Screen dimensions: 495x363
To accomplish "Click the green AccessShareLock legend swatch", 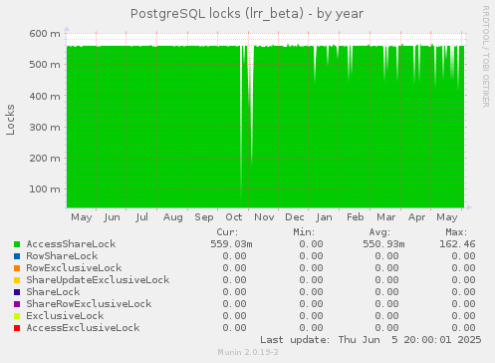I will pyautogui.click(x=17, y=244).
